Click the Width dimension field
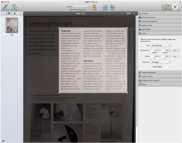The image size is (182, 143). coord(155,50)
